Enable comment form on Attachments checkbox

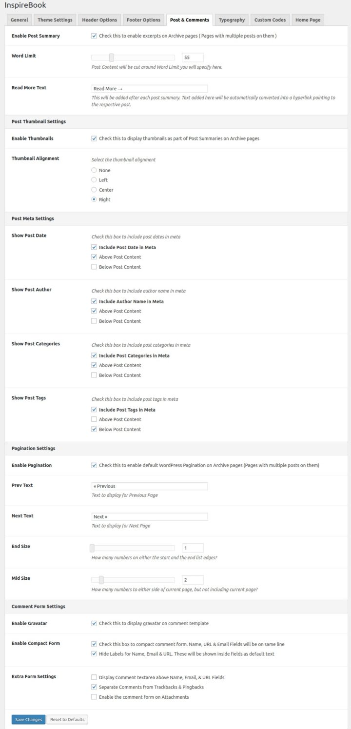click(94, 697)
